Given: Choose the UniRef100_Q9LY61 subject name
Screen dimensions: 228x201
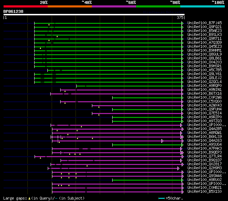Looking at the screenshot, I should [204, 74].
